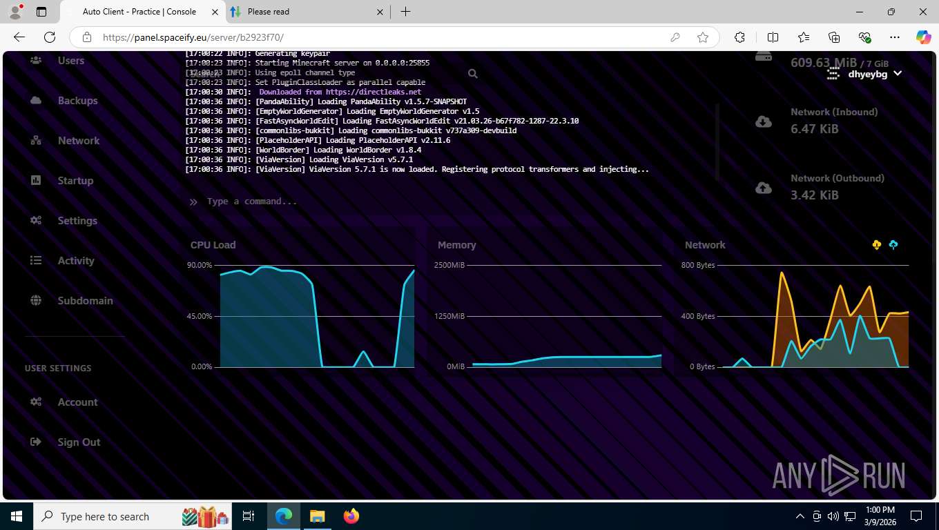This screenshot has height=530, width=939.
Task: Focus the Type a command input
Action: point(449,202)
